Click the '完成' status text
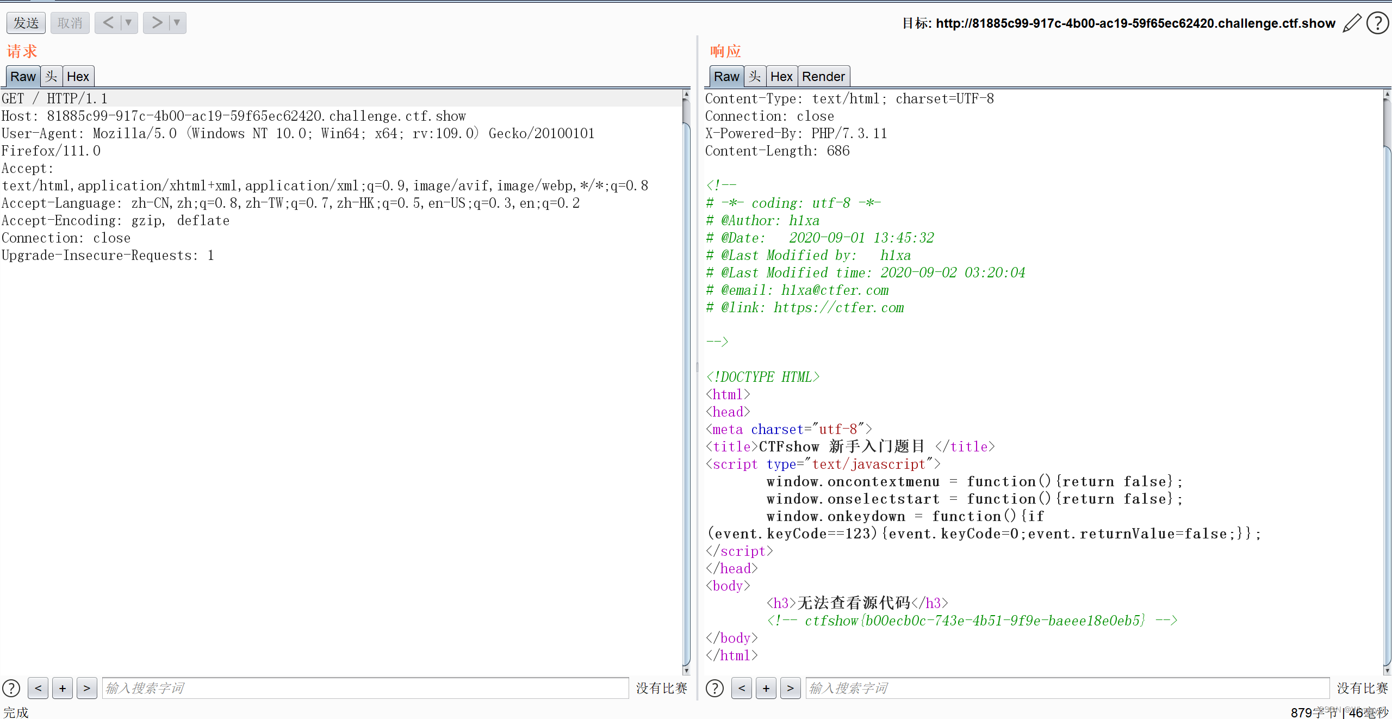The image size is (1392, 719). 16,712
